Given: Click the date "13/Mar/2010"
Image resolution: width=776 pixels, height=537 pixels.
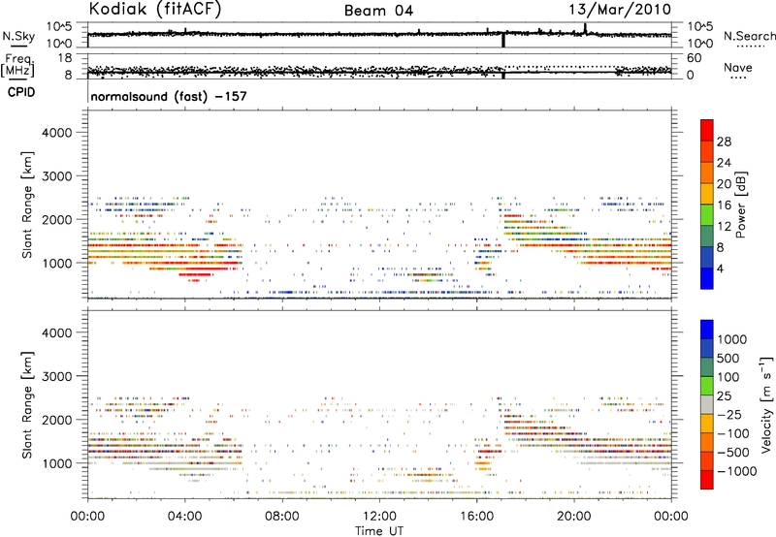Looking at the screenshot, I should pos(620,10).
